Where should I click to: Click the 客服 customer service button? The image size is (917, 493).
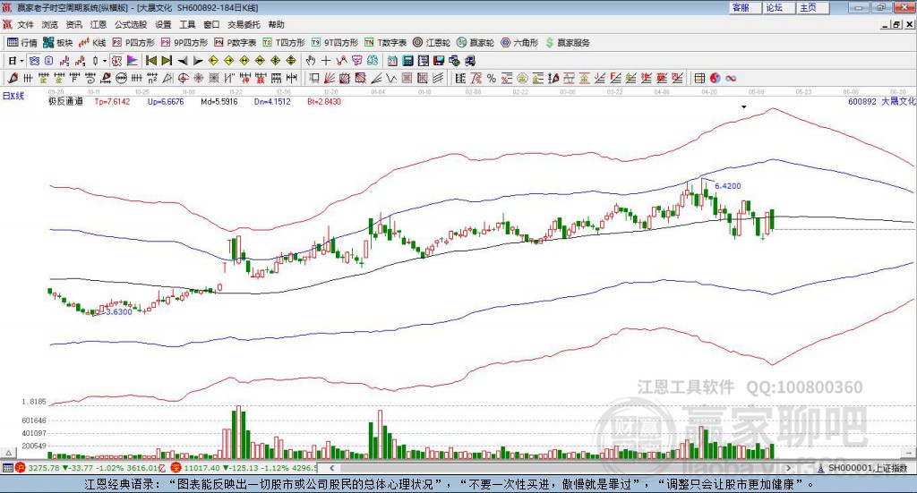pyautogui.click(x=746, y=7)
